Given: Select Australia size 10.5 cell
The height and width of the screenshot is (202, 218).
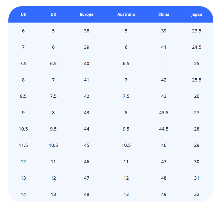Looking at the screenshot, I should click(126, 145).
